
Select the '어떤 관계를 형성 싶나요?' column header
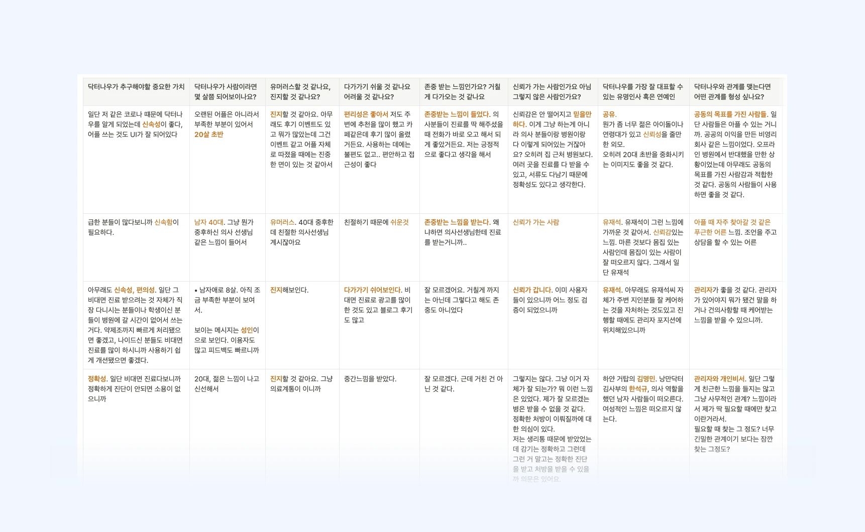735,92
